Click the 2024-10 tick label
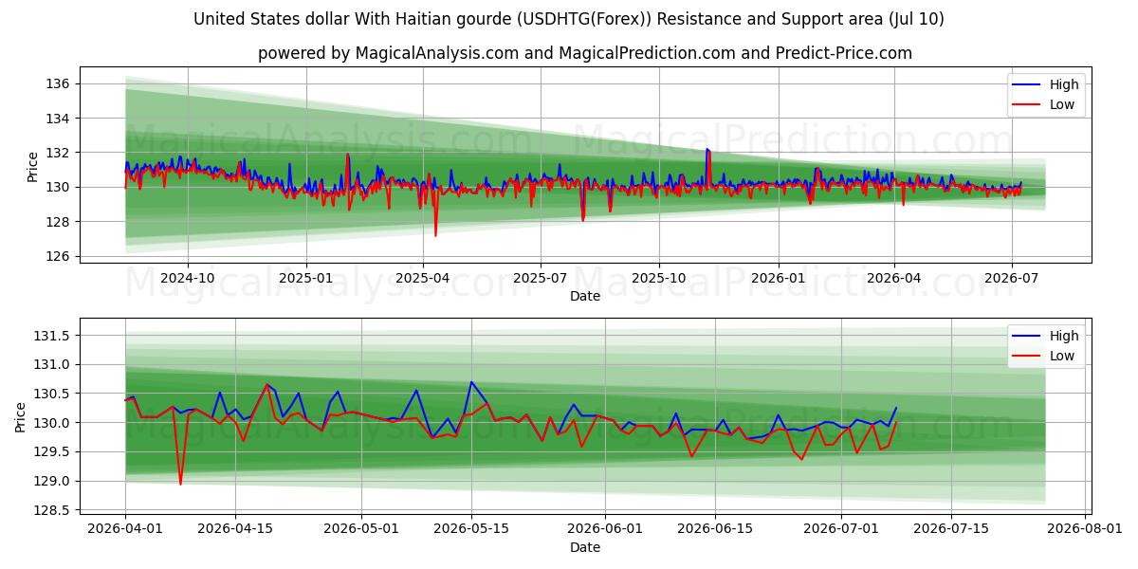The width and height of the screenshot is (1138, 569). 188,278
